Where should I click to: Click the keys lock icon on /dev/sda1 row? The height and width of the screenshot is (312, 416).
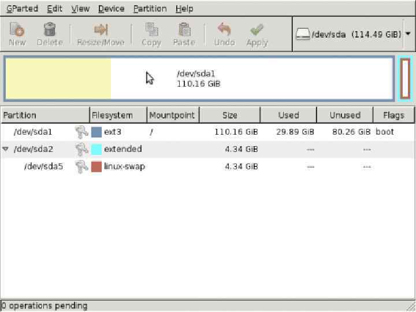tap(81, 132)
